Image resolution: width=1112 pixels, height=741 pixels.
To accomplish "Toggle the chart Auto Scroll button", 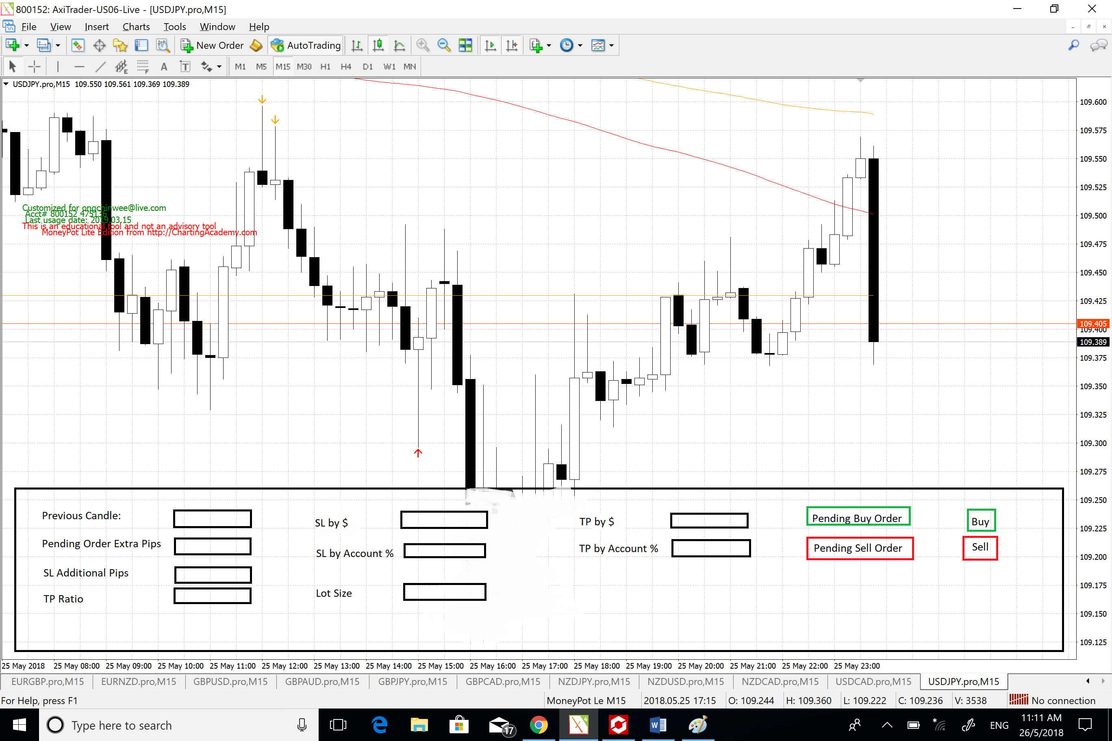I will [x=490, y=45].
